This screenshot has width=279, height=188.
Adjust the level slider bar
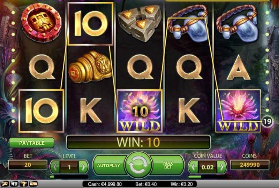point(69,177)
